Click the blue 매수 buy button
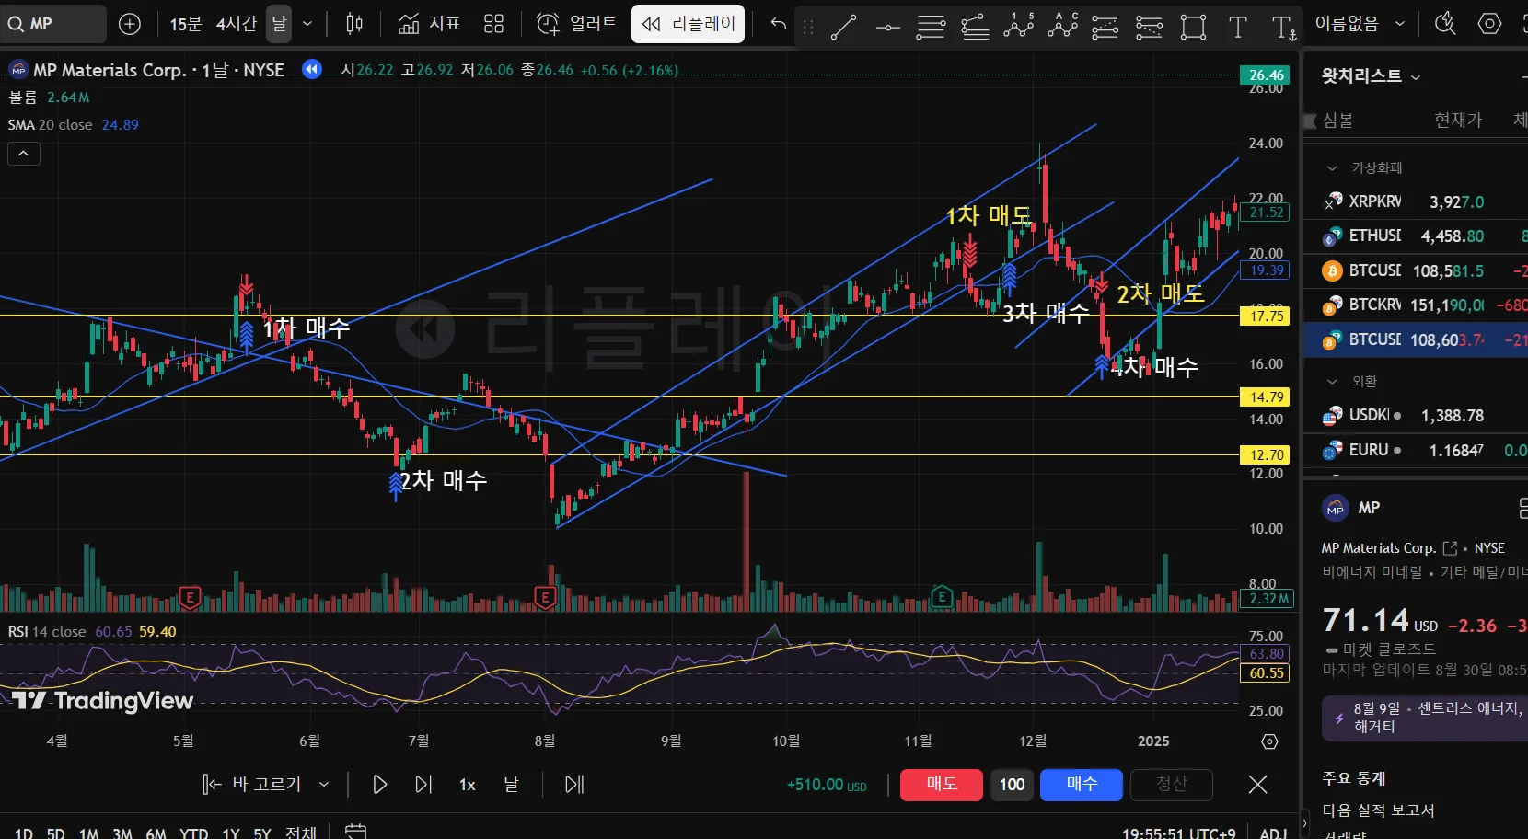The height and width of the screenshot is (839, 1528). click(x=1082, y=785)
